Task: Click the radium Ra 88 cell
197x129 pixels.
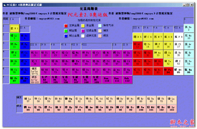Action: tap(25, 80)
